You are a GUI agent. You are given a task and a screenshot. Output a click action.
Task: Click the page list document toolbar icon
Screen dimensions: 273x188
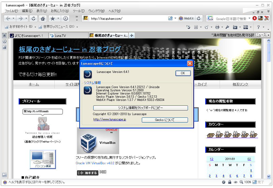[196, 27]
